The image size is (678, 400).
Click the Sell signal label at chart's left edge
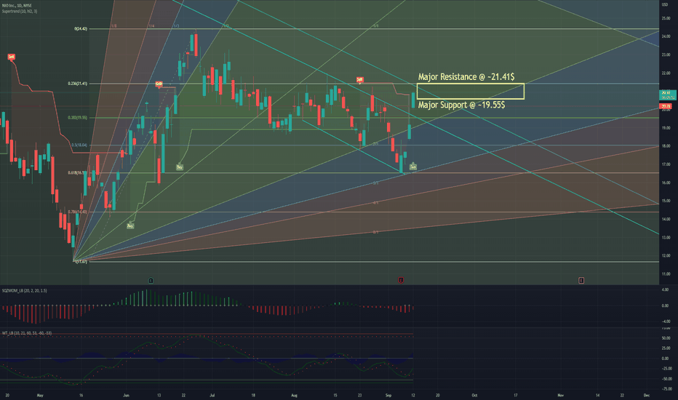tap(11, 57)
